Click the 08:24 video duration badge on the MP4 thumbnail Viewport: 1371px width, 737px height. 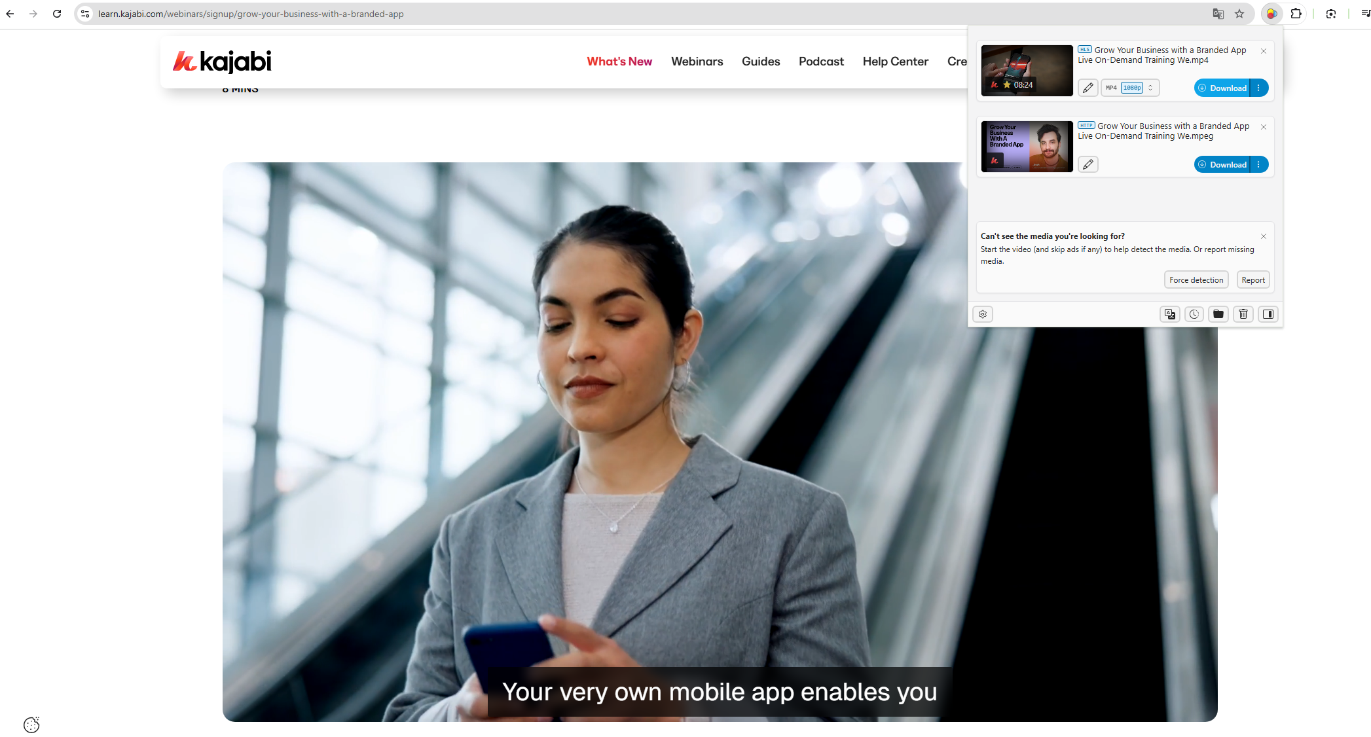[x=1023, y=84]
